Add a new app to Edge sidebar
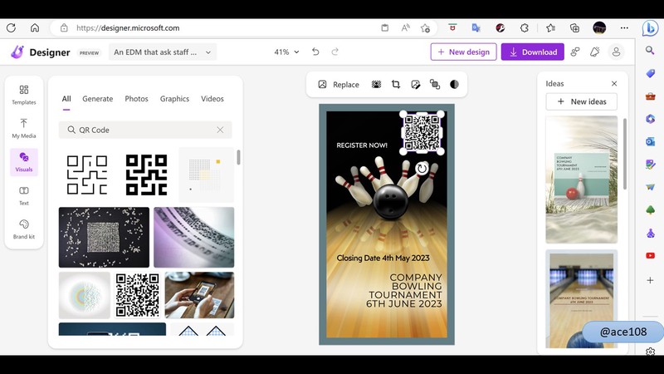 [650, 280]
